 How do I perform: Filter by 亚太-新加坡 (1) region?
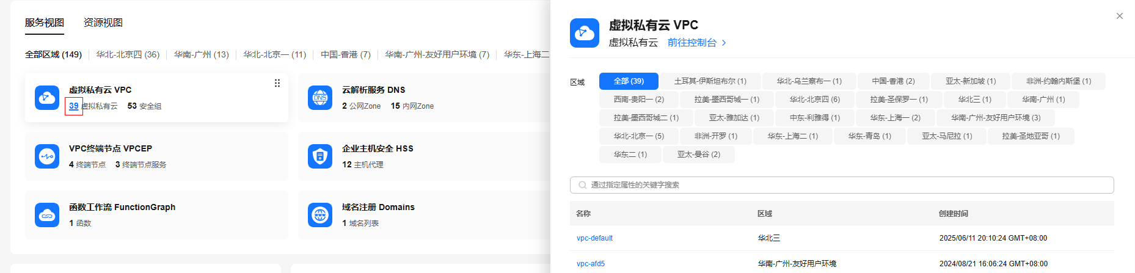click(x=971, y=81)
